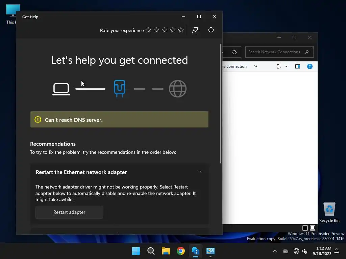Rate experience with the third star
This screenshot has width=346, height=259.
pyautogui.click(x=165, y=30)
